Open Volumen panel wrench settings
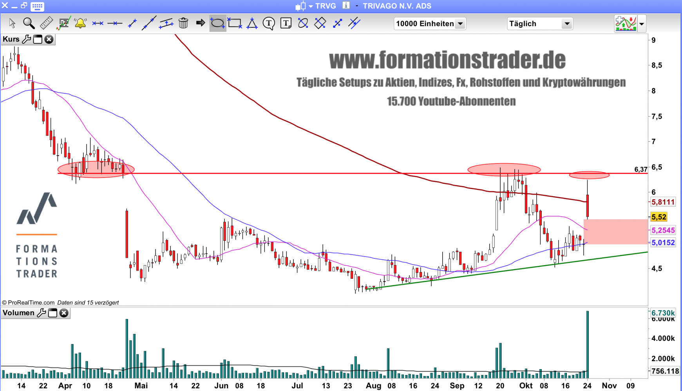The height and width of the screenshot is (391, 682). tap(42, 313)
